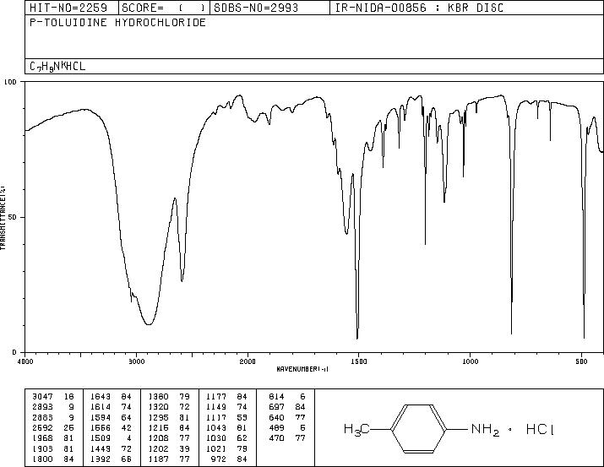This screenshot has height=467, width=604.
Task: Click the 1000 wavenumber axis label
Action: pyautogui.click(x=470, y=361)
